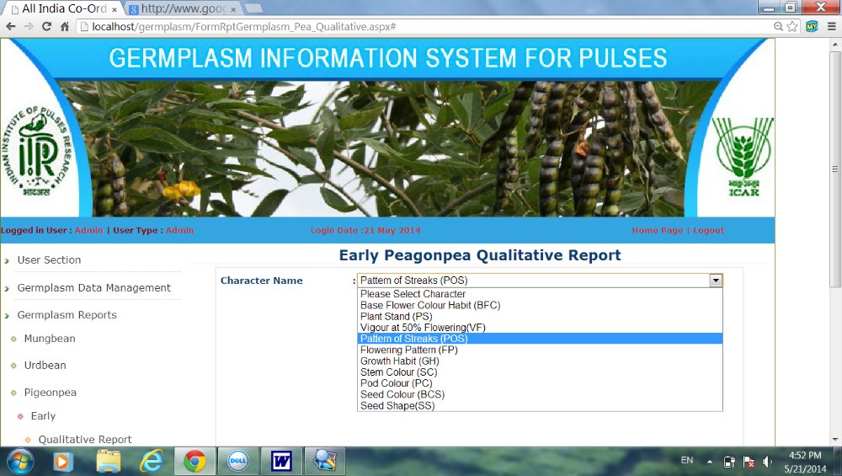Click the browser forward arrow
The image size is (842, 476).
point(29,26)
